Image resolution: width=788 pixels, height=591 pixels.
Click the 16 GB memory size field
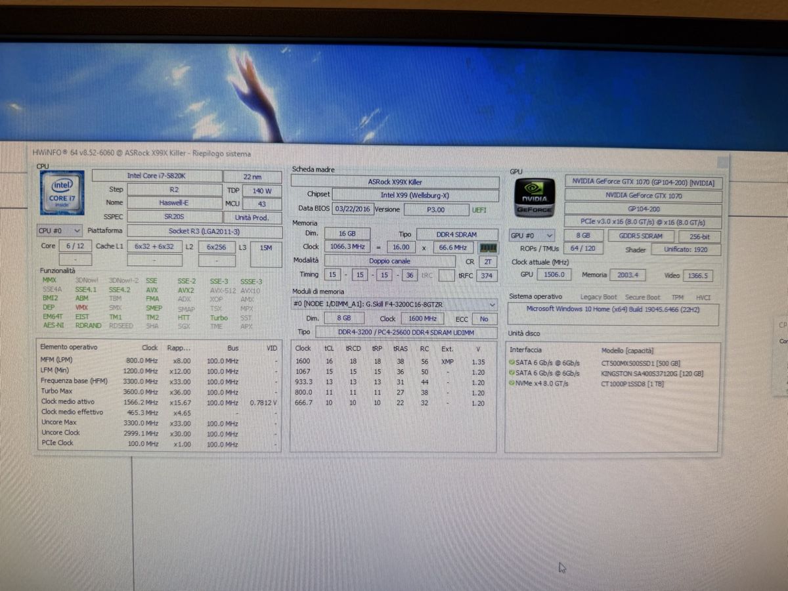point(347,234)
